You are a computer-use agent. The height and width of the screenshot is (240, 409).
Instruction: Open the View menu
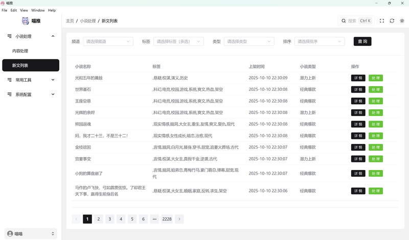(24, 10)
